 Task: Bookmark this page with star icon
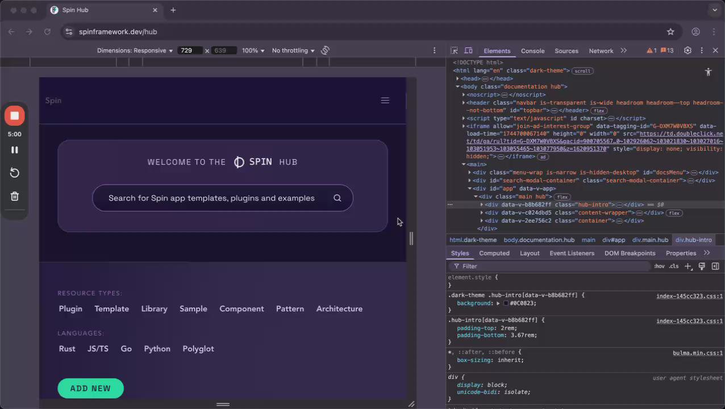click(670, 32)
